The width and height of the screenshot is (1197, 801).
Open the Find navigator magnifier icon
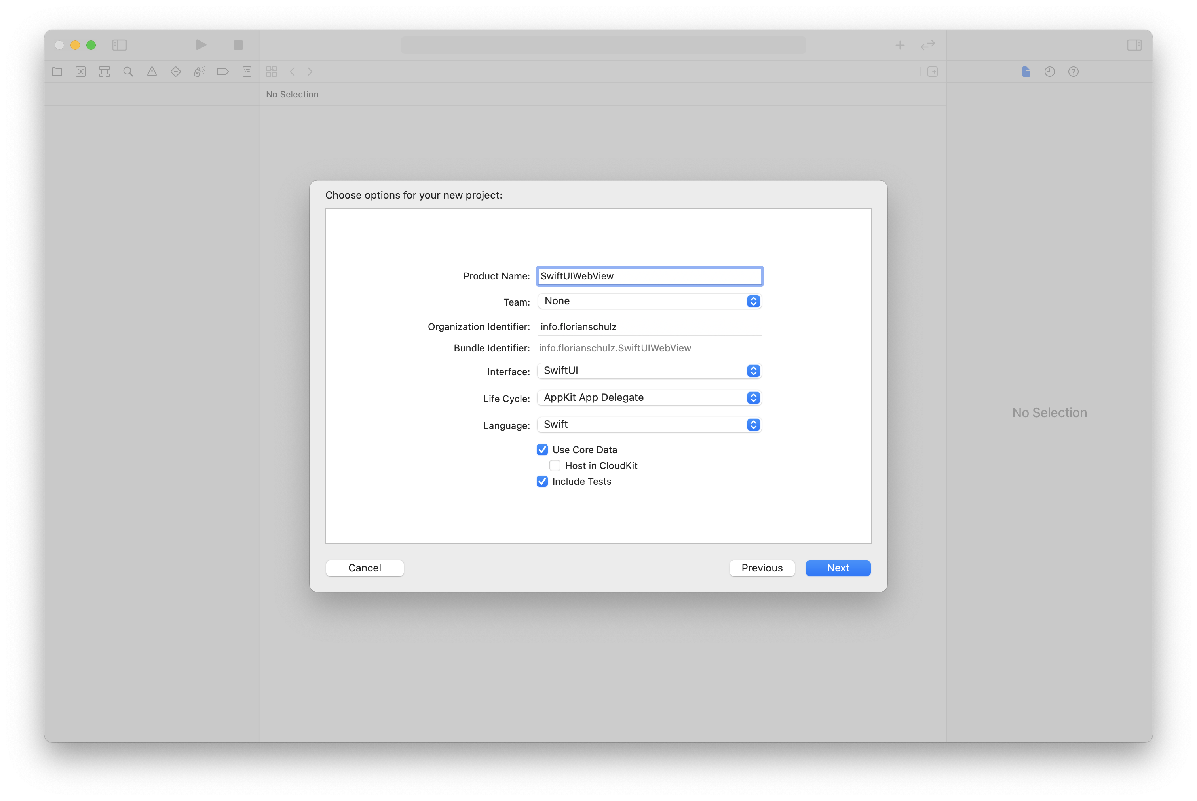(x=128, y=72)
